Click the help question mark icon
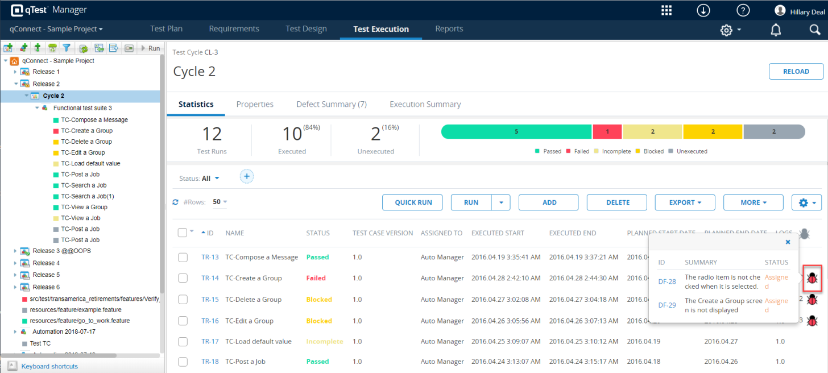This screenshot has height=373, width=828. pos(743,11)
